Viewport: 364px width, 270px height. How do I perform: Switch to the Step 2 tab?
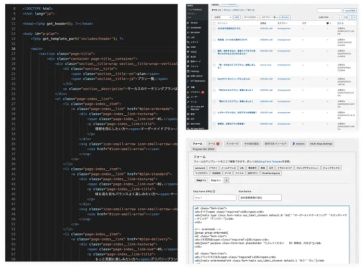(215, 180)
